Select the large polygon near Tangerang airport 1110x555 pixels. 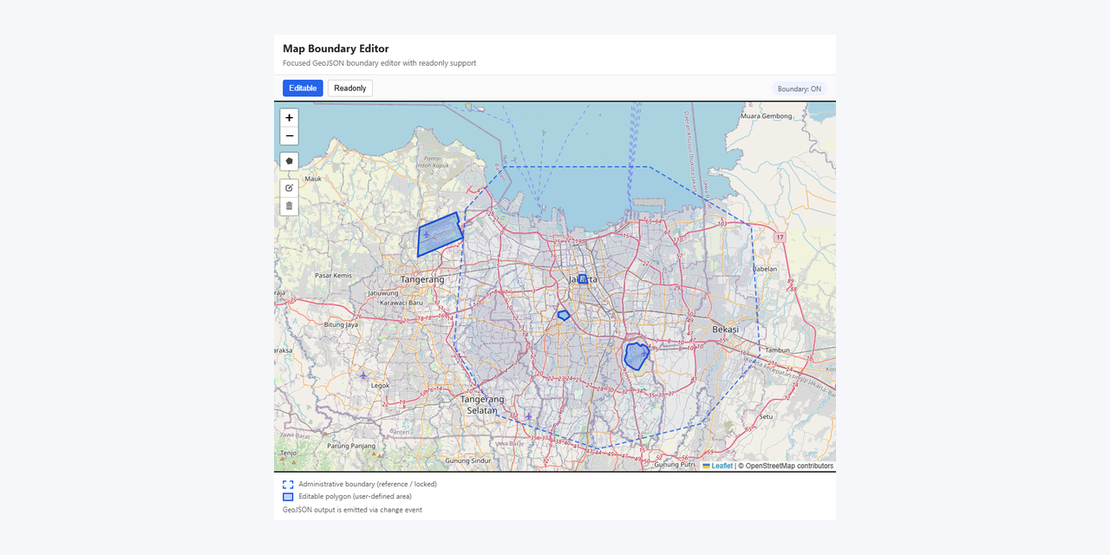coord(439,234)
